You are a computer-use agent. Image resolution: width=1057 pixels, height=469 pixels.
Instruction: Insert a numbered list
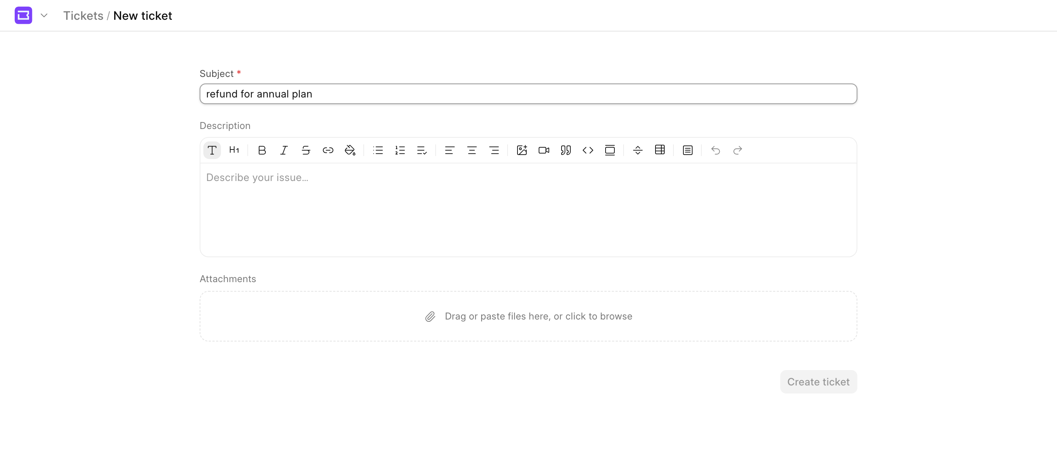click(x=400, y=150)
